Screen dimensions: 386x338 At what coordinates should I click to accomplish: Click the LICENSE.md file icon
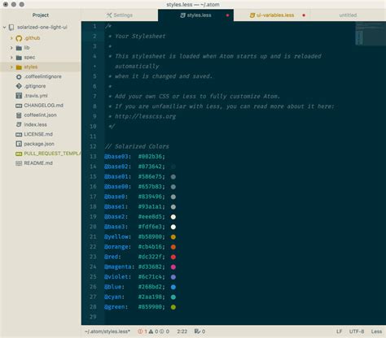click(x=19, y=134)
